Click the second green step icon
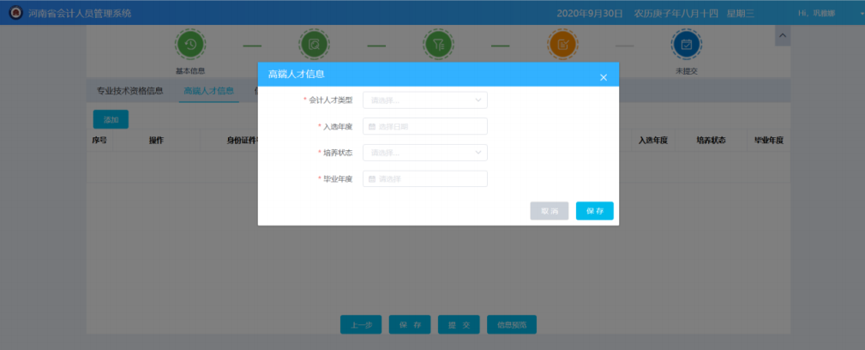Screen dimensions: 865x350 [314, 45]
